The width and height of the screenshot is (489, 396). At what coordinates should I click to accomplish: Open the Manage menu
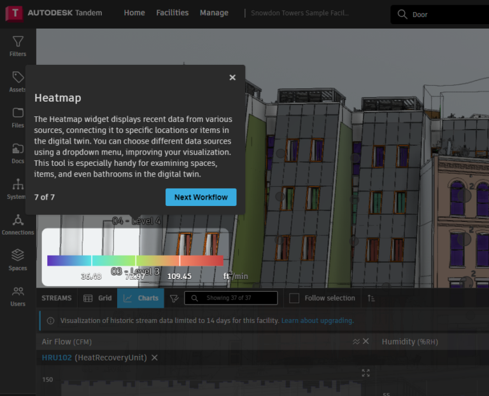click(214, 13)
